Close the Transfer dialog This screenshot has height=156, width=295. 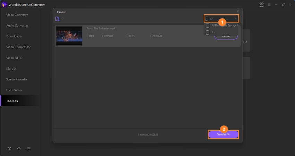238,12
